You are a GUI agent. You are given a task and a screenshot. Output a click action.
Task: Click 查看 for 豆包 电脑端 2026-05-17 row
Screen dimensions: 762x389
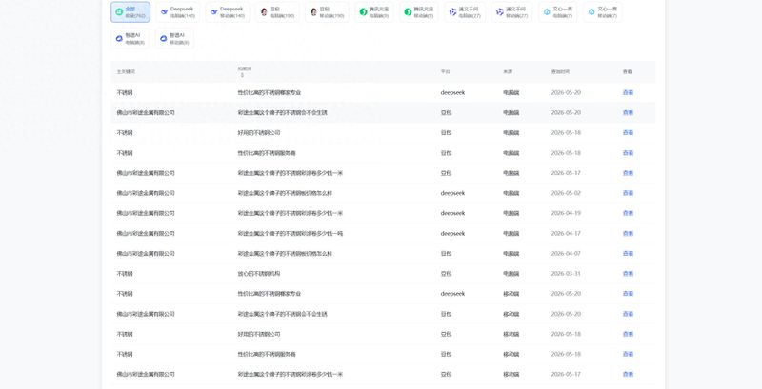(x=628, y=173)
